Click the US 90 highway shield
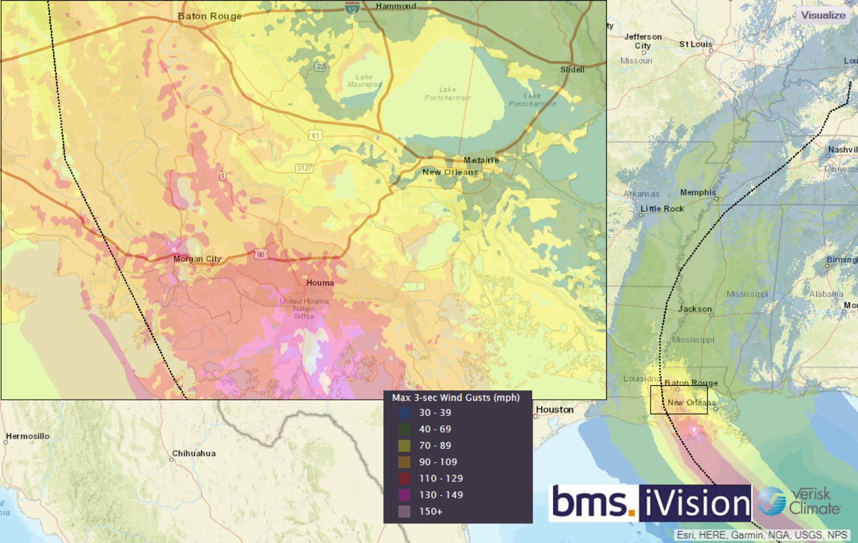 260,255
